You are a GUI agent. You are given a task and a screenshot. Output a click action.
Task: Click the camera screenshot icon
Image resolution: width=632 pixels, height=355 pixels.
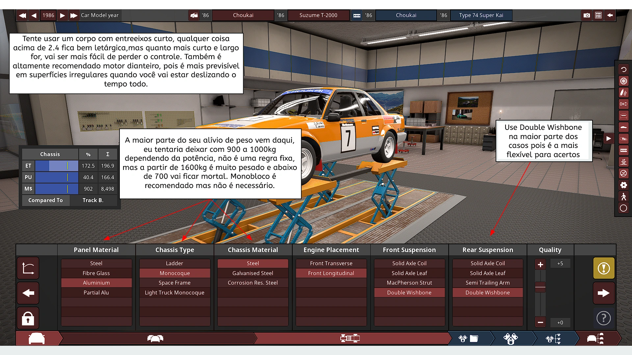point(587,15)
